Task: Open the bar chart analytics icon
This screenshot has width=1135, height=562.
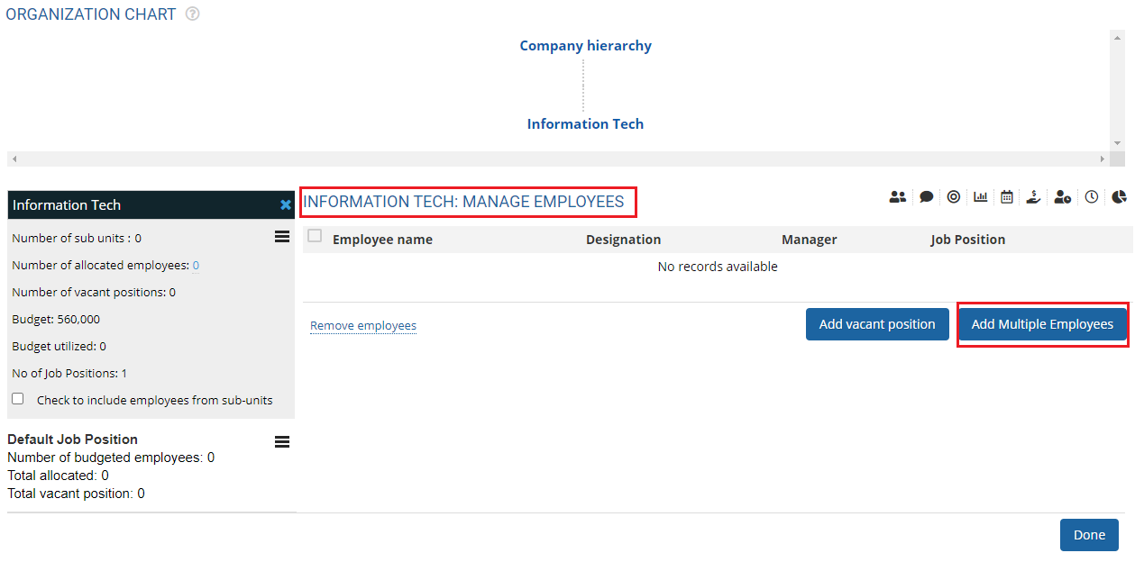Action: (981, 196)
